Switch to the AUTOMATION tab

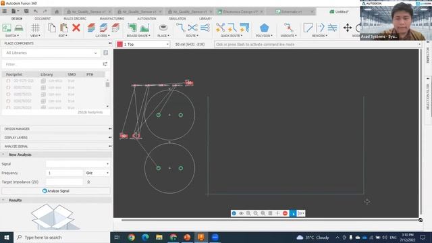(146, 18)
